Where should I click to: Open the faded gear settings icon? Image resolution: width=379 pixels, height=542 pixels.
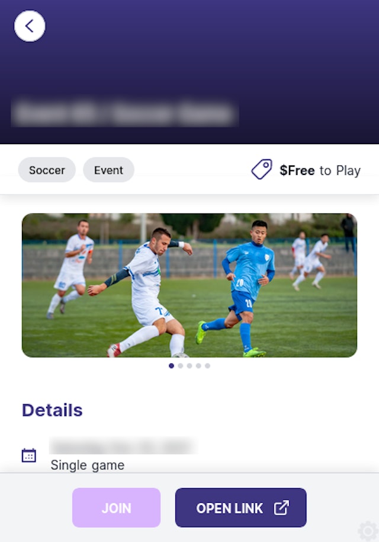(368, 531)
